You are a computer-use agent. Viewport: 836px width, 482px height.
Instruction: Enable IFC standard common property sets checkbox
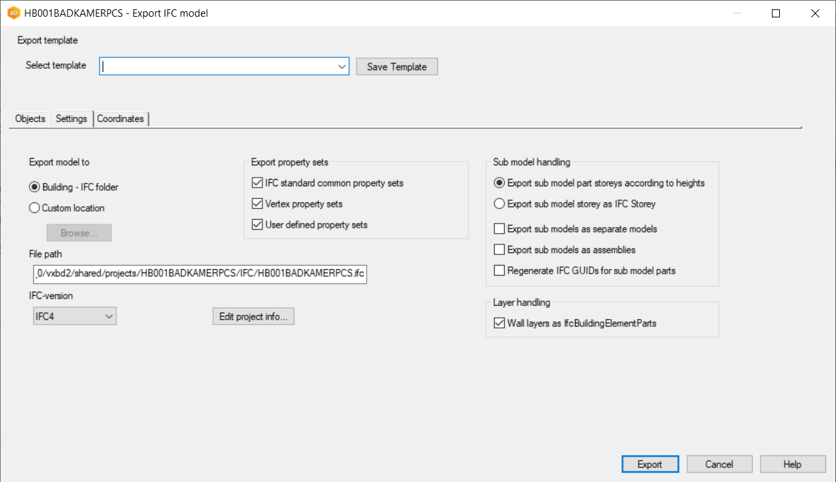[x=257, y=183]
